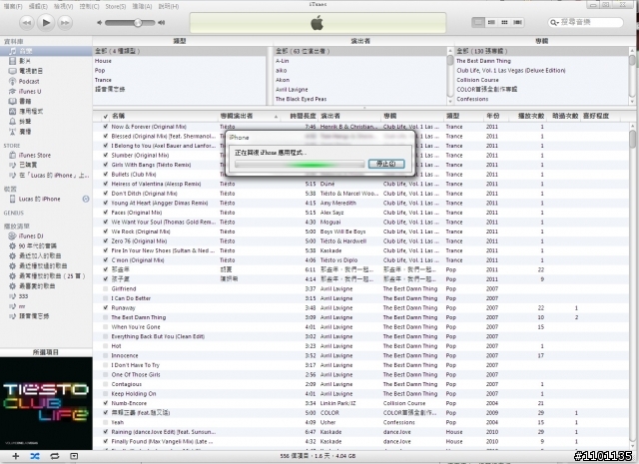Open the menu ending in (E)
This screenshot has width=639, height=464.
(x=38, y=7)
